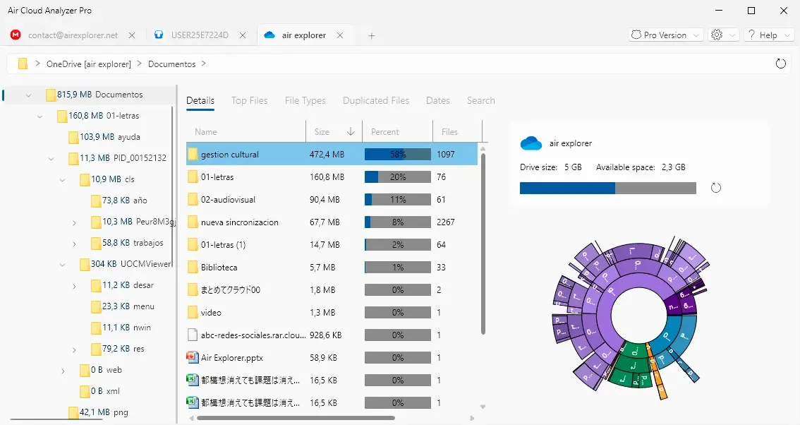
Task: Click folder icon of nueva sincronizacion row
Action: tap(193, 222)
